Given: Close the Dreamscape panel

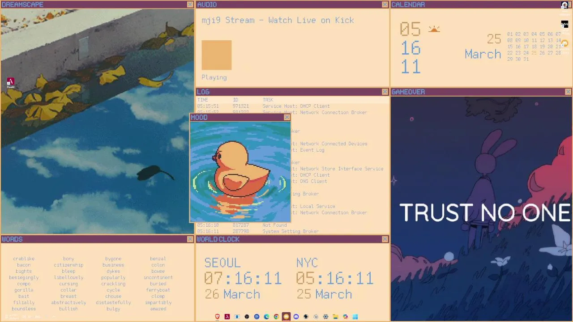Looking at the screenshot, I should pyautogui.click(x=190, y=4).
